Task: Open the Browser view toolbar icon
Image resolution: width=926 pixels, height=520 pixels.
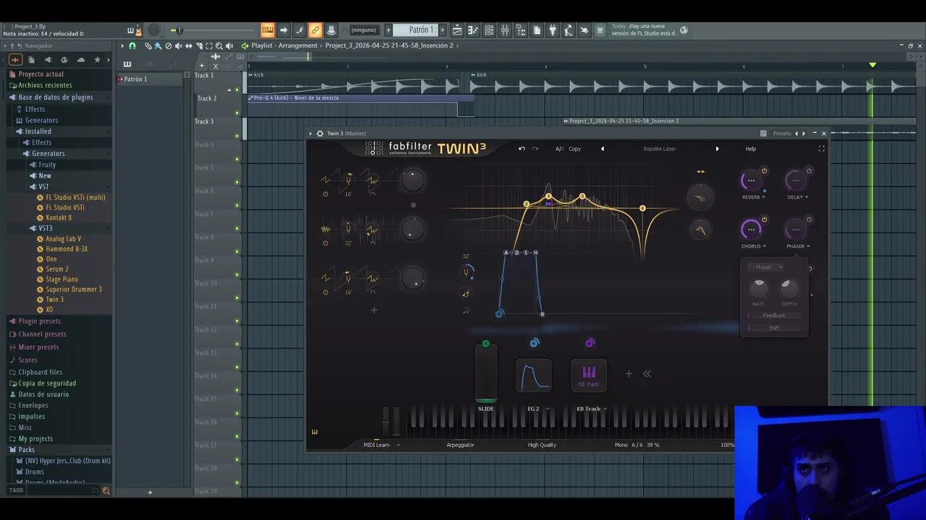Action: click(521, 30)
